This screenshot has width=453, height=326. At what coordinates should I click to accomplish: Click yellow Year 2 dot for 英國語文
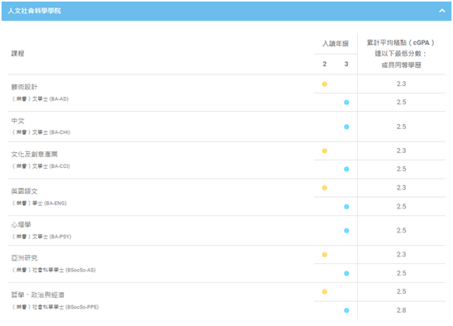pos(324,188)
